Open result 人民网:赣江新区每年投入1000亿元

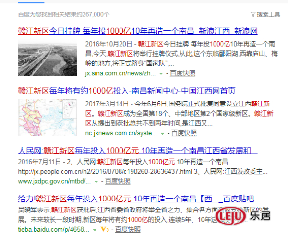click(138, 151)
